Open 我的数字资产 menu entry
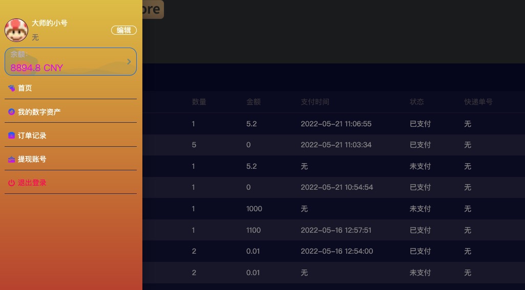Image resolution: width=525 pixels, height=290 pixels. click(39, 111)
